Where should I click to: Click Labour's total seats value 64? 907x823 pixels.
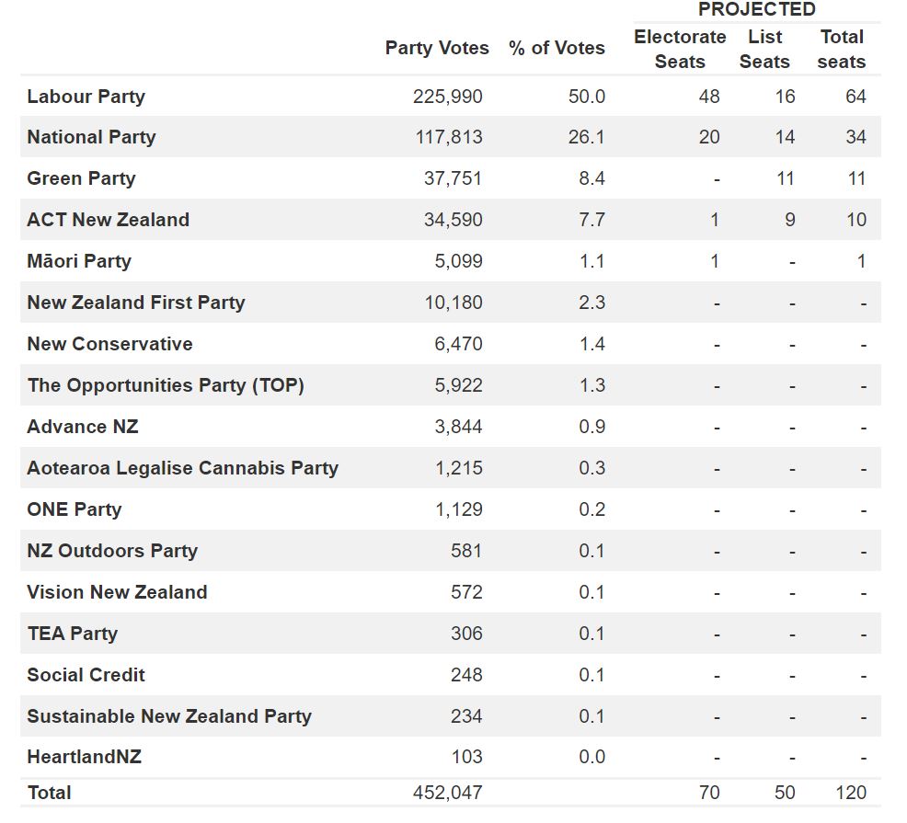click(x=855, y=97)
